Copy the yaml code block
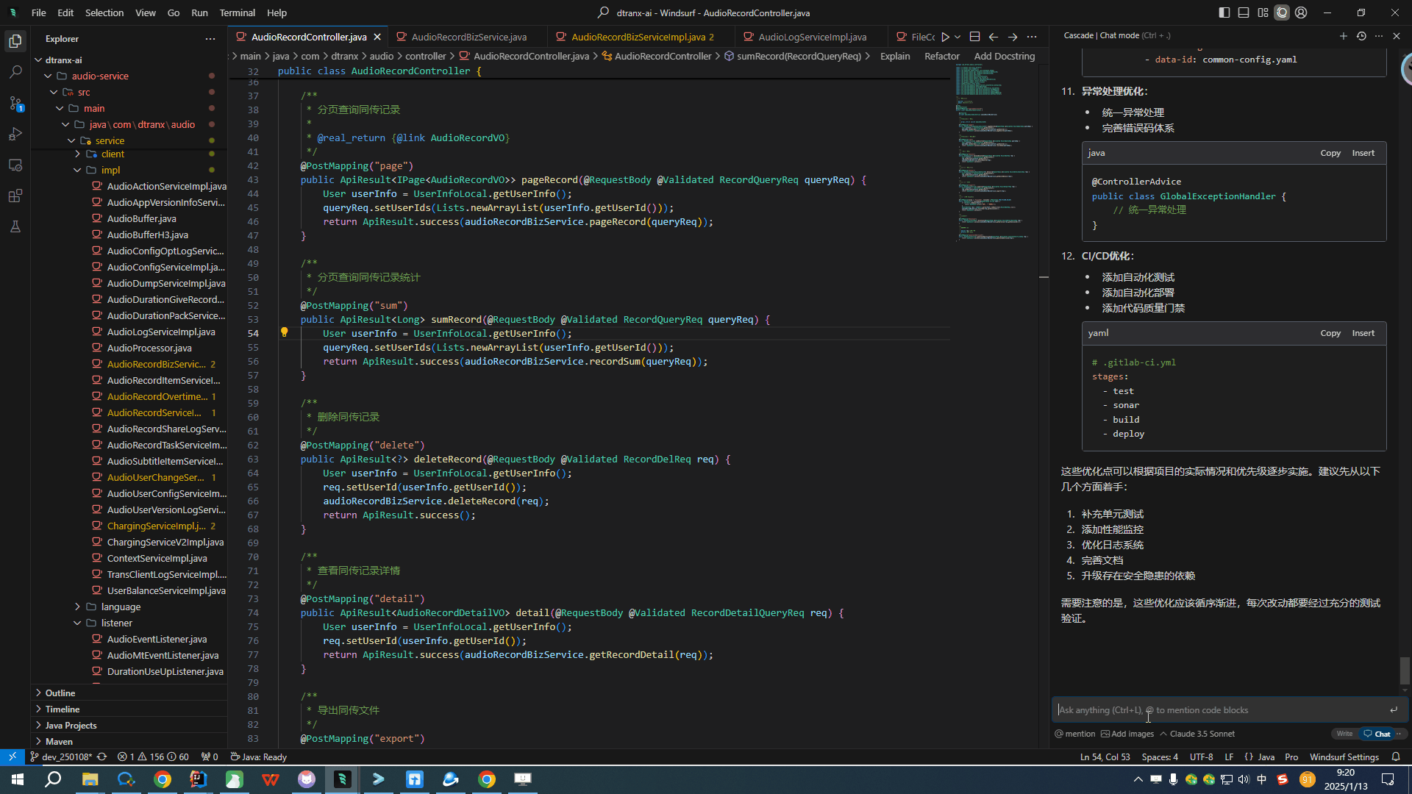Viewport: 1412px width, 794px height. coord(1330,333)
